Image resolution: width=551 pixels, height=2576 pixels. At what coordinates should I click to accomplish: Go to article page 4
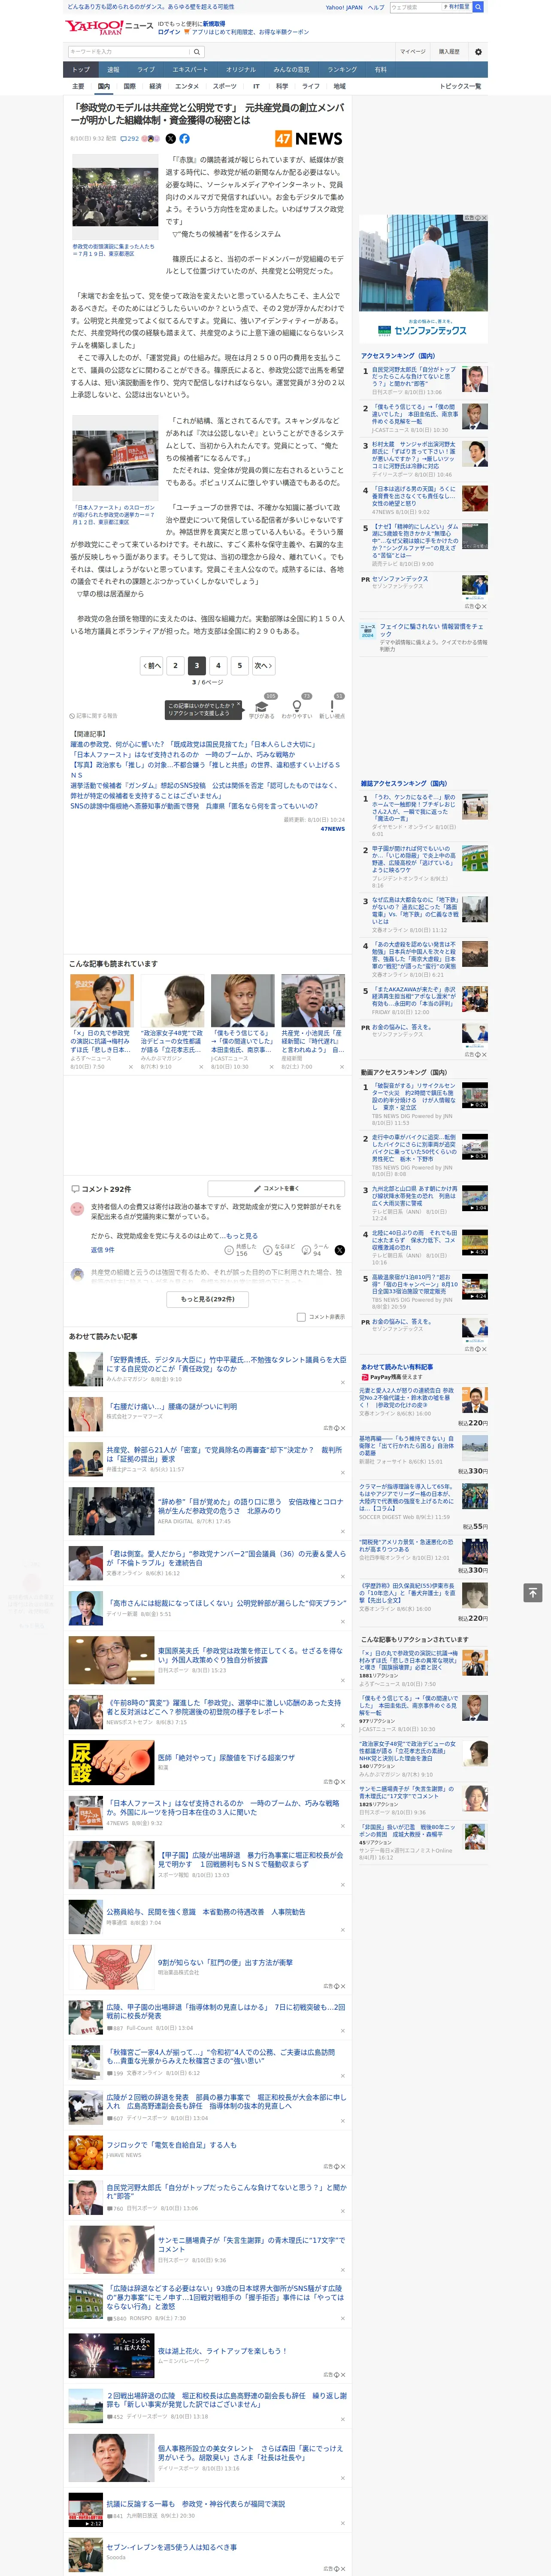(x=218, y=665)
